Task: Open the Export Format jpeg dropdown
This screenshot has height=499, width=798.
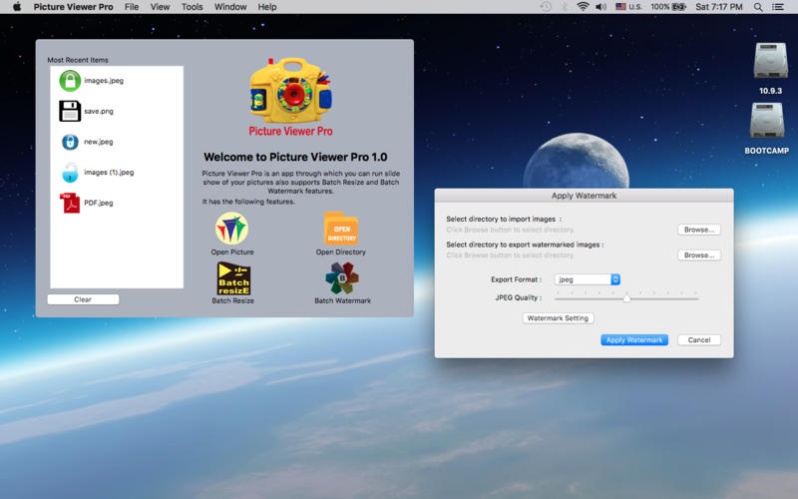Action: pos(588,279)
